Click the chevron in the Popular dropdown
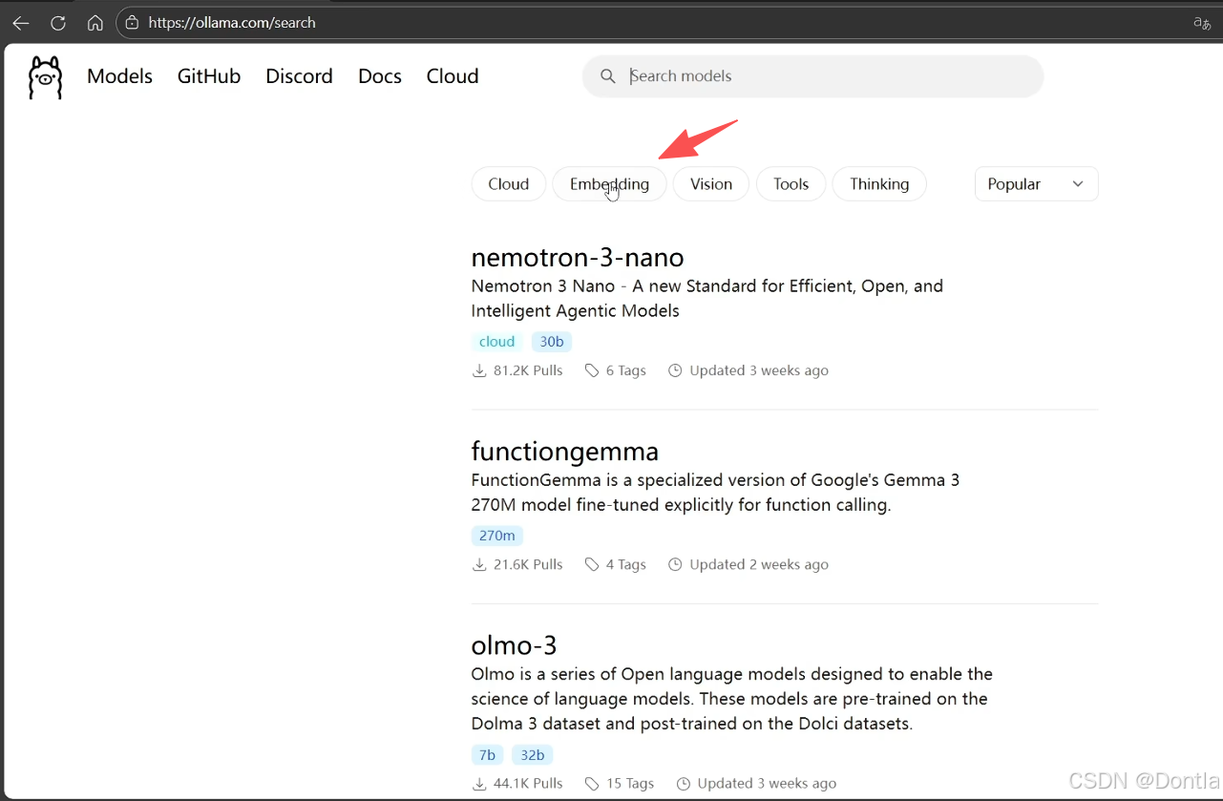Image resolution: width=1223 pixels, height=801 pixels. point(1078,184)
